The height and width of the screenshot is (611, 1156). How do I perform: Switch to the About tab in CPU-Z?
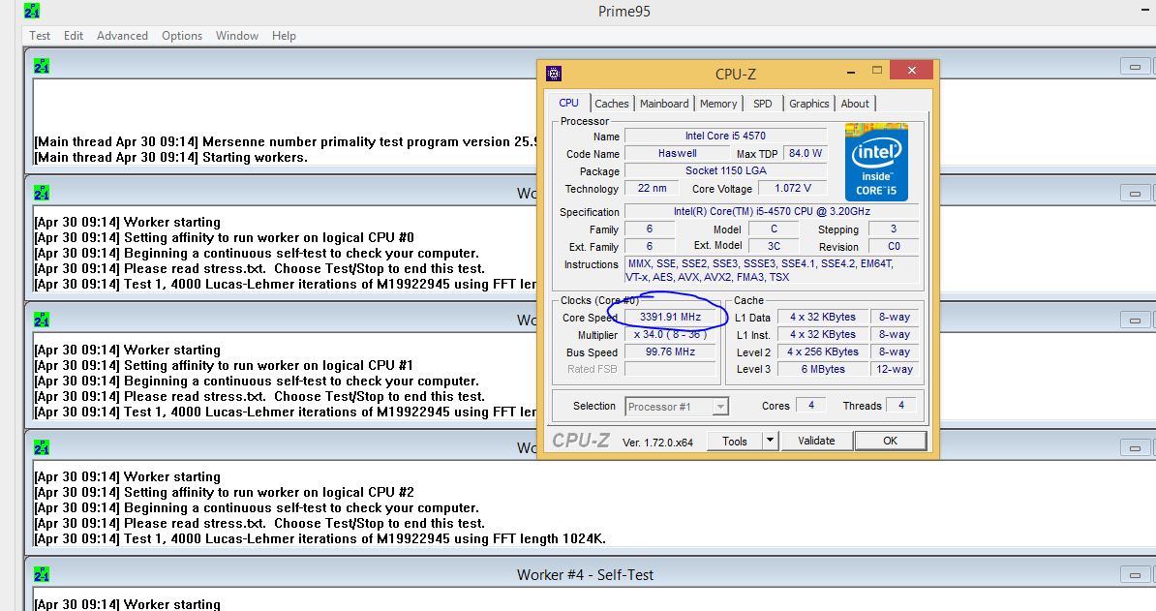click(x=855, y=104)
